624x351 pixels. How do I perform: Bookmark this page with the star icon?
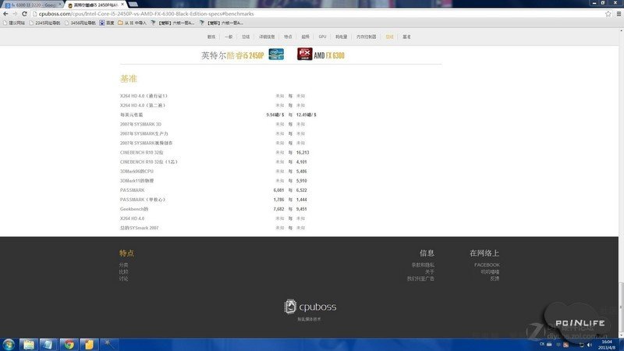[x=608, y=13]
